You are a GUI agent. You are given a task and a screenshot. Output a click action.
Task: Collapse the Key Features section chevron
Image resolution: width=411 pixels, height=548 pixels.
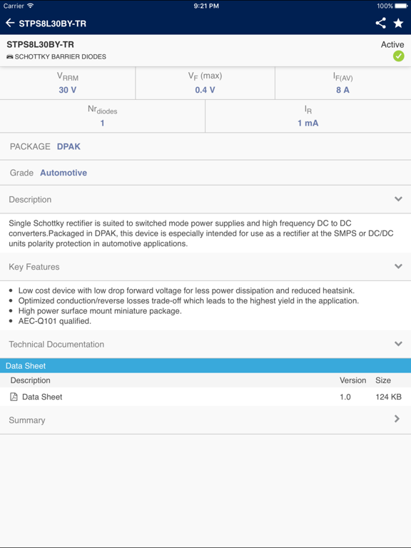(398, 266)
